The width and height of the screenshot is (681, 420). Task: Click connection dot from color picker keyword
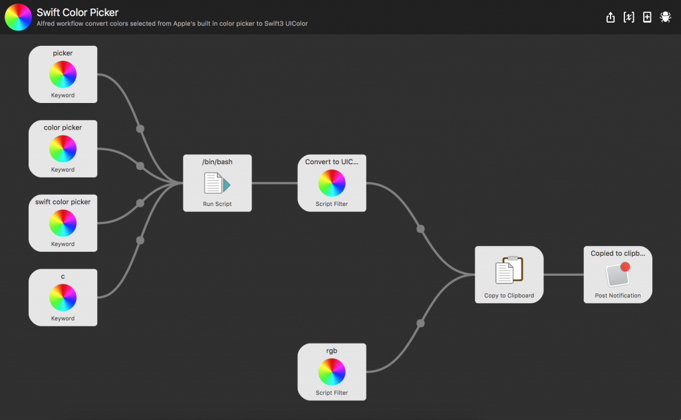coord(140,165)
